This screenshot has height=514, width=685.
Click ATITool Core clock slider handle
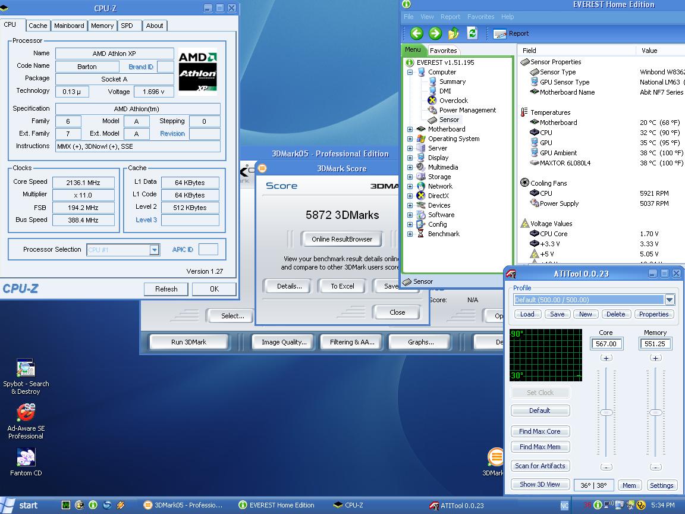click(606, 413)
